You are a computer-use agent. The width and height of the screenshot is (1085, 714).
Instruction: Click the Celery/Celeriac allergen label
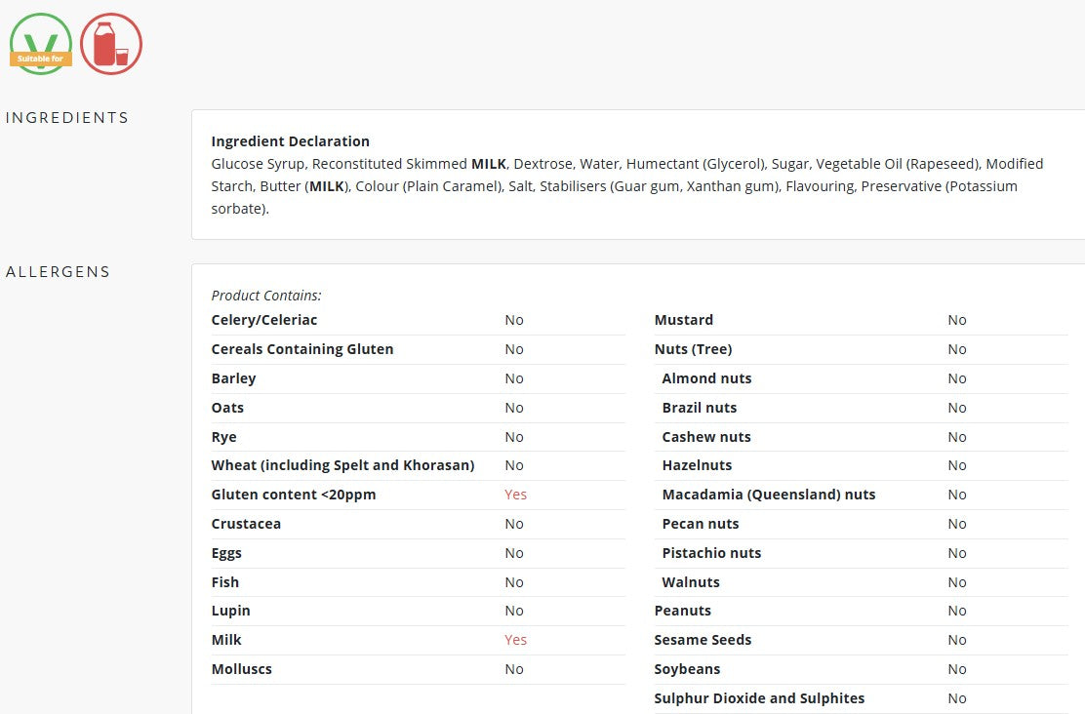[x=264, y=320]
